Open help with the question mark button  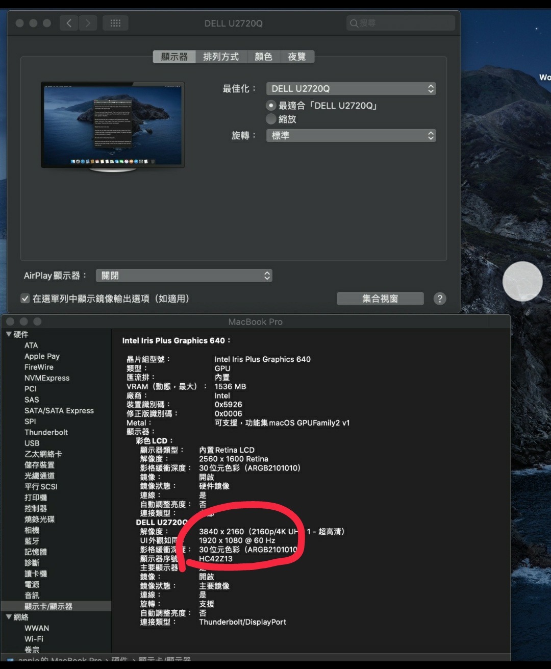click(x=440, y=299)
